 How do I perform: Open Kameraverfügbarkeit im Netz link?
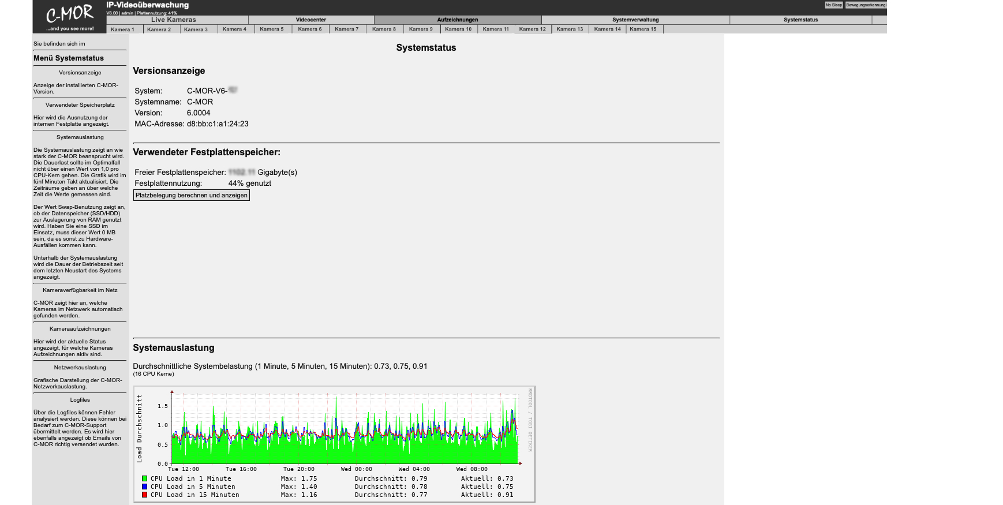coord(80,290)
